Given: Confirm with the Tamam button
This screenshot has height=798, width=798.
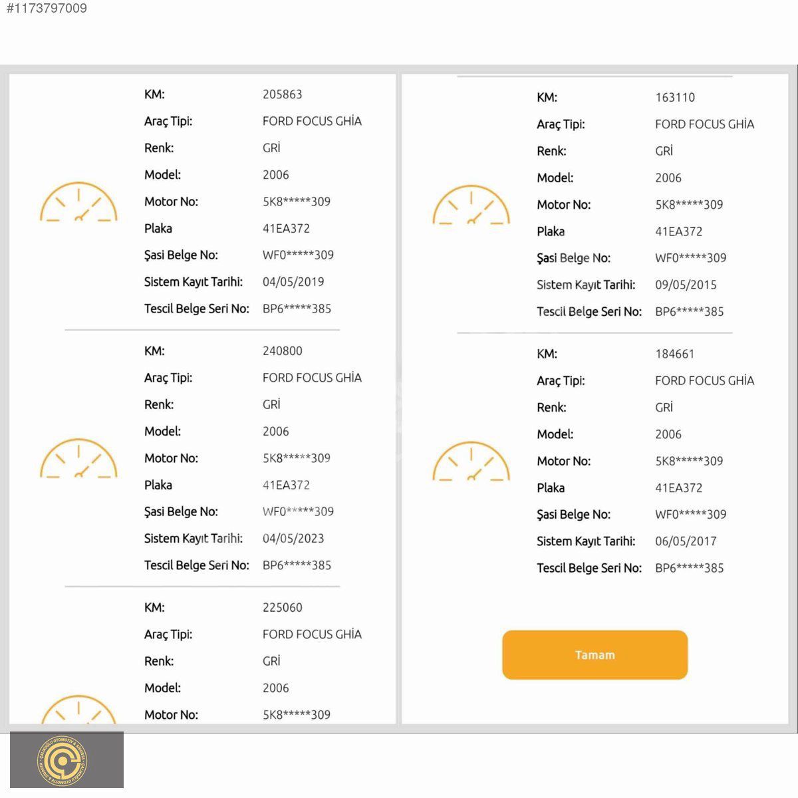Looking at the screenshot, I should coord(595,655).
